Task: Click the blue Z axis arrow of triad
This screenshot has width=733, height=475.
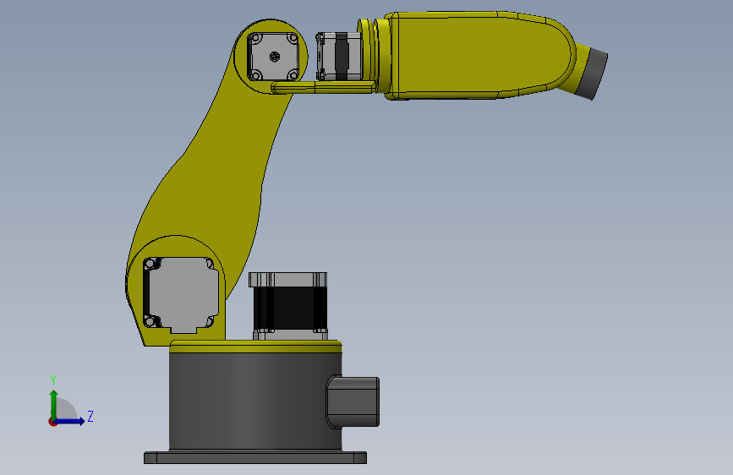Action: (71, 421)
